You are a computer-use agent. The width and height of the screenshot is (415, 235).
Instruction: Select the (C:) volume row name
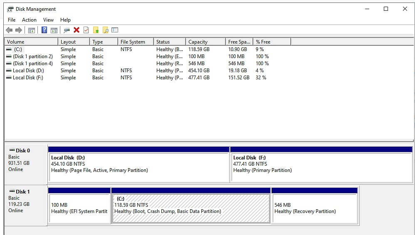coord(18,49)
